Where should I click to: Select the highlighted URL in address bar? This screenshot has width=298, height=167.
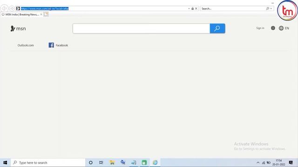pyautogui.click(x=45, y=8)
